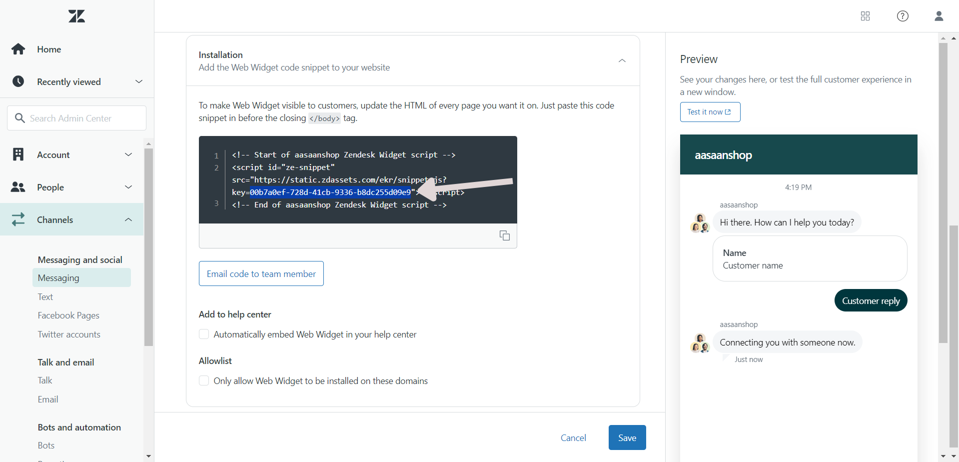959x462 pixels.
Task: Copy the widget code snippet icon
Action: 505,235
